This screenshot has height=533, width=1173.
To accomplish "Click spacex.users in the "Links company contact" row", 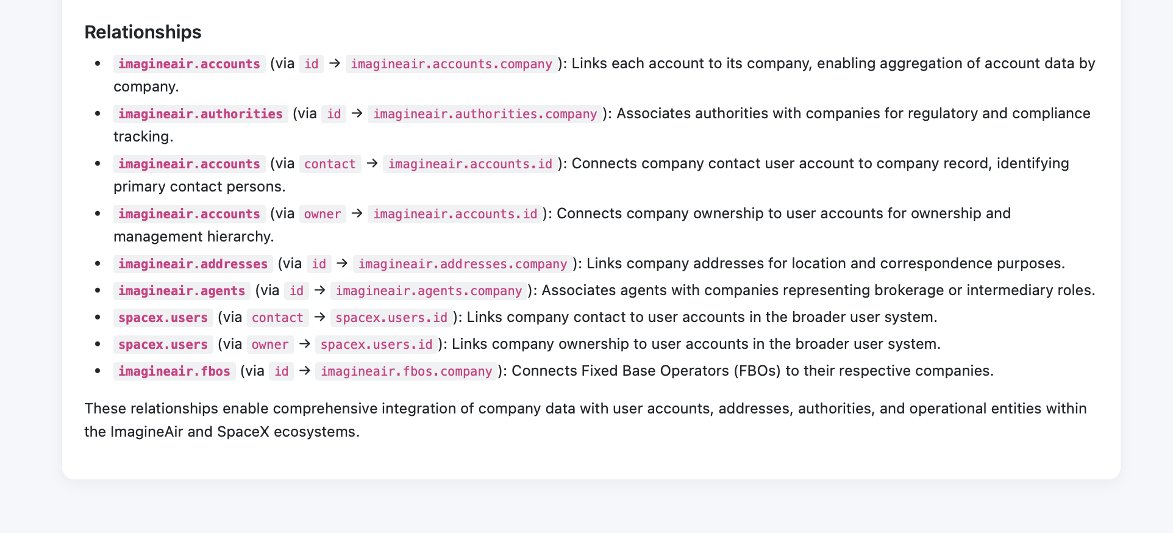I will coord(163,318).
